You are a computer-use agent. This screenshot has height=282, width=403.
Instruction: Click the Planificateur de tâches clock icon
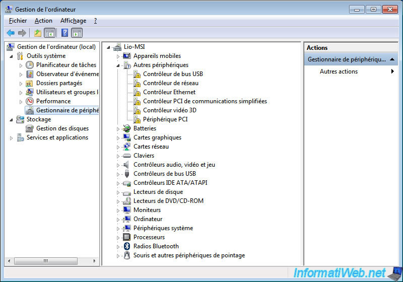click(30, 65)
